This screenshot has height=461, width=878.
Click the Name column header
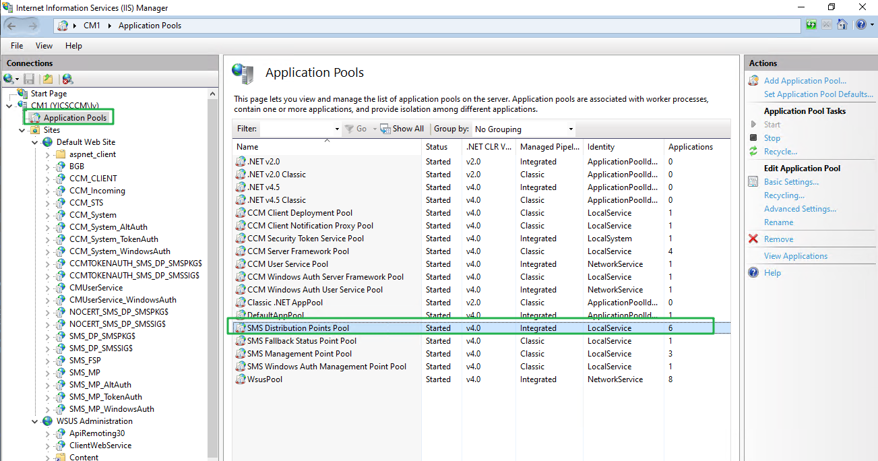tap(327, 146)
